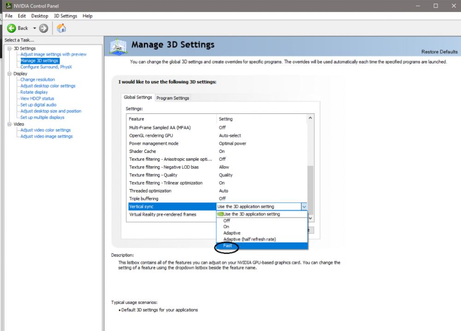Choose Adaptive (half refresh rate) option

pos(262,239)
